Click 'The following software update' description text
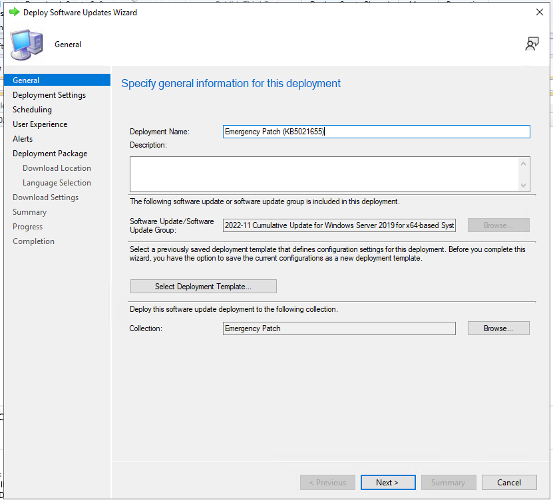This screenshot has height=502, width=553. [264, 201]
